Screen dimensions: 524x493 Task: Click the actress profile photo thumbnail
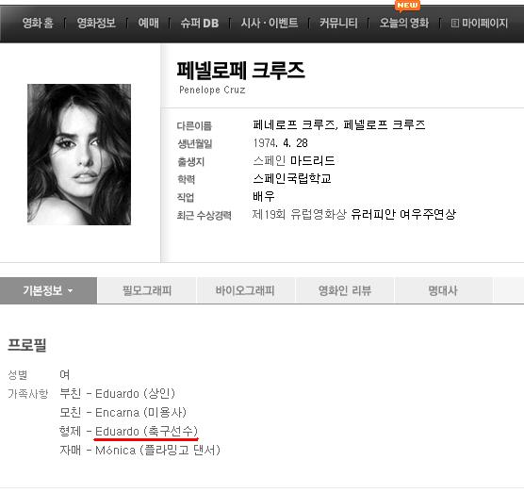coord(79,155)
